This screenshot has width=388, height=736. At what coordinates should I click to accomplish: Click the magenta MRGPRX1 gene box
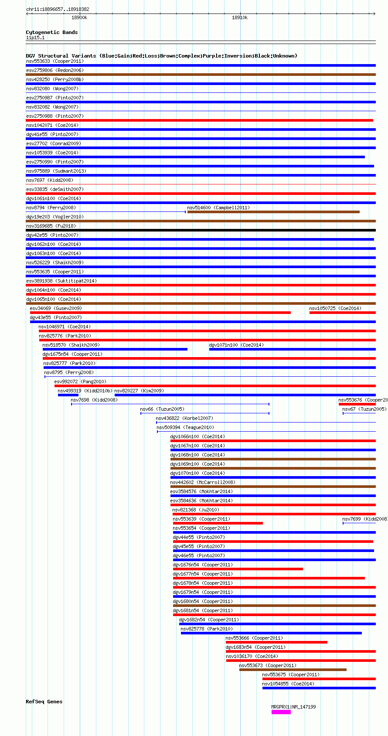click(x=281, y=712)
